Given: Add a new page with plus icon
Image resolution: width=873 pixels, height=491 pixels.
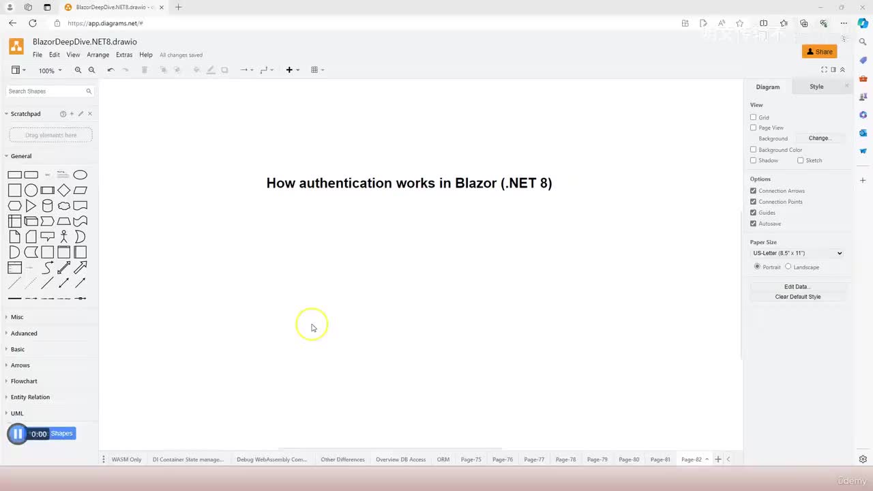Looking at the screenshot, I should point(717,460).
